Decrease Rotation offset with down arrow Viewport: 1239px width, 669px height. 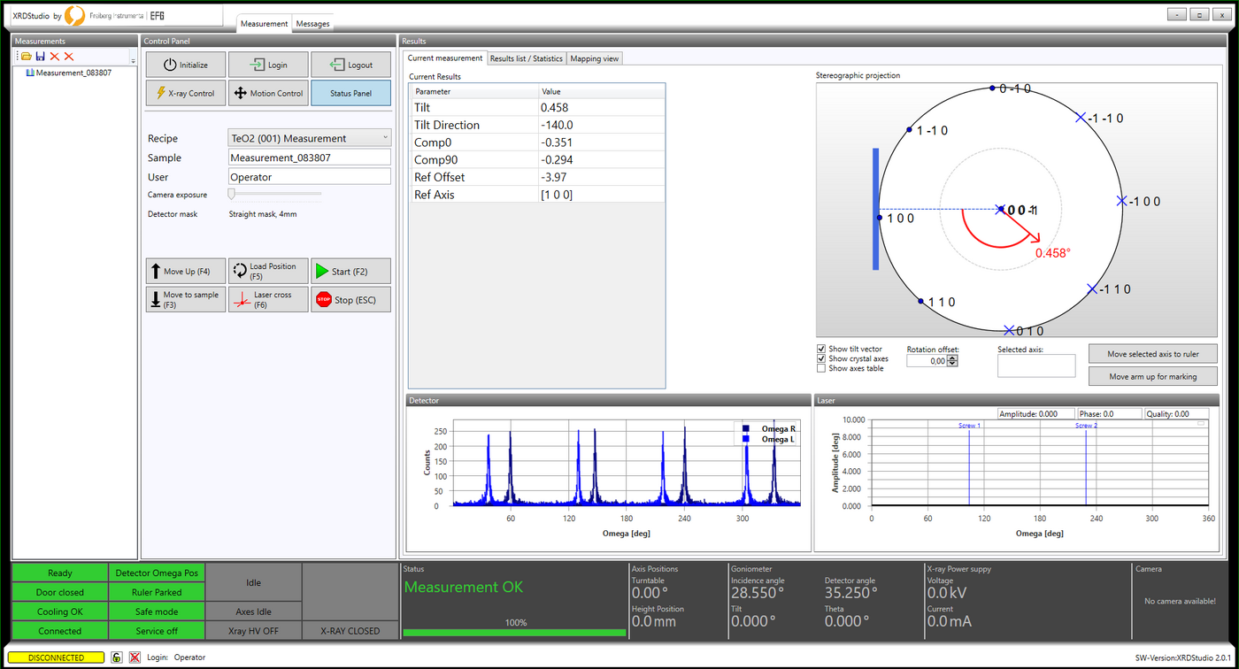click(952, 365)
